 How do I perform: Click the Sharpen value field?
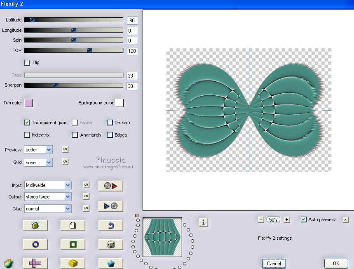pyautogui.click(x=132, y=86)
